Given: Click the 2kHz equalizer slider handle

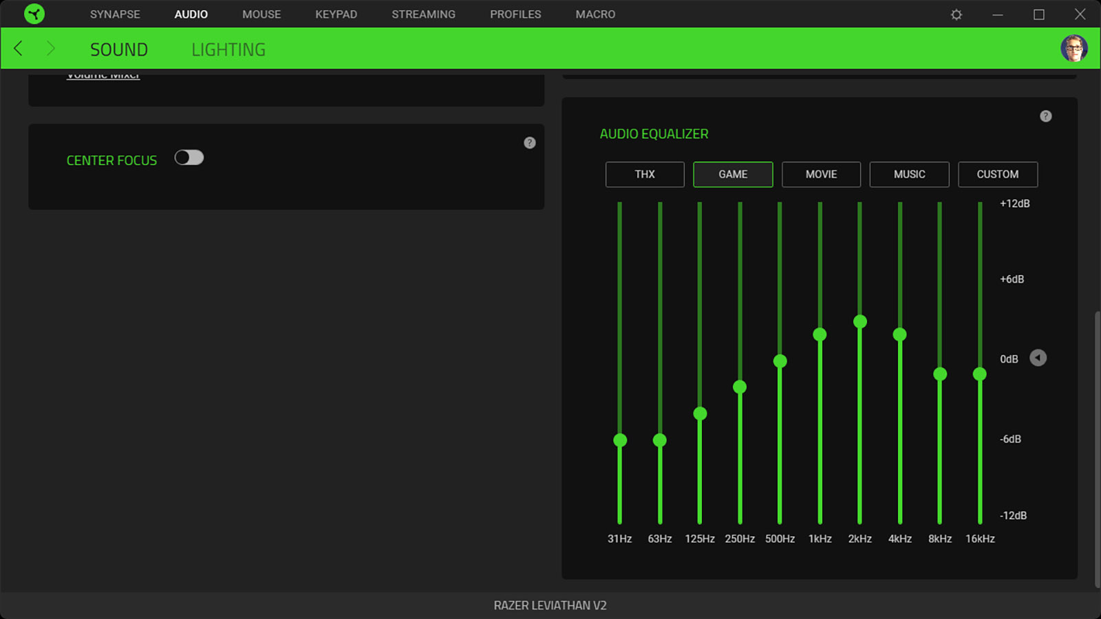Looking at the screenshot, I should tap(859, 321).
